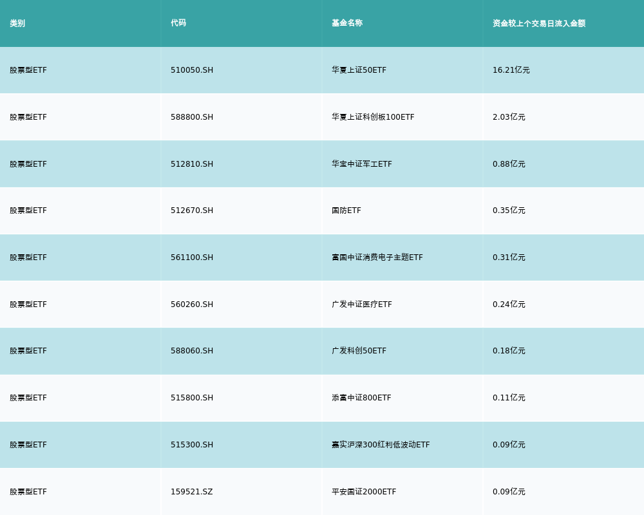
Task: Click 股票型ETF in the 515800.SH row
Action: 28,398
